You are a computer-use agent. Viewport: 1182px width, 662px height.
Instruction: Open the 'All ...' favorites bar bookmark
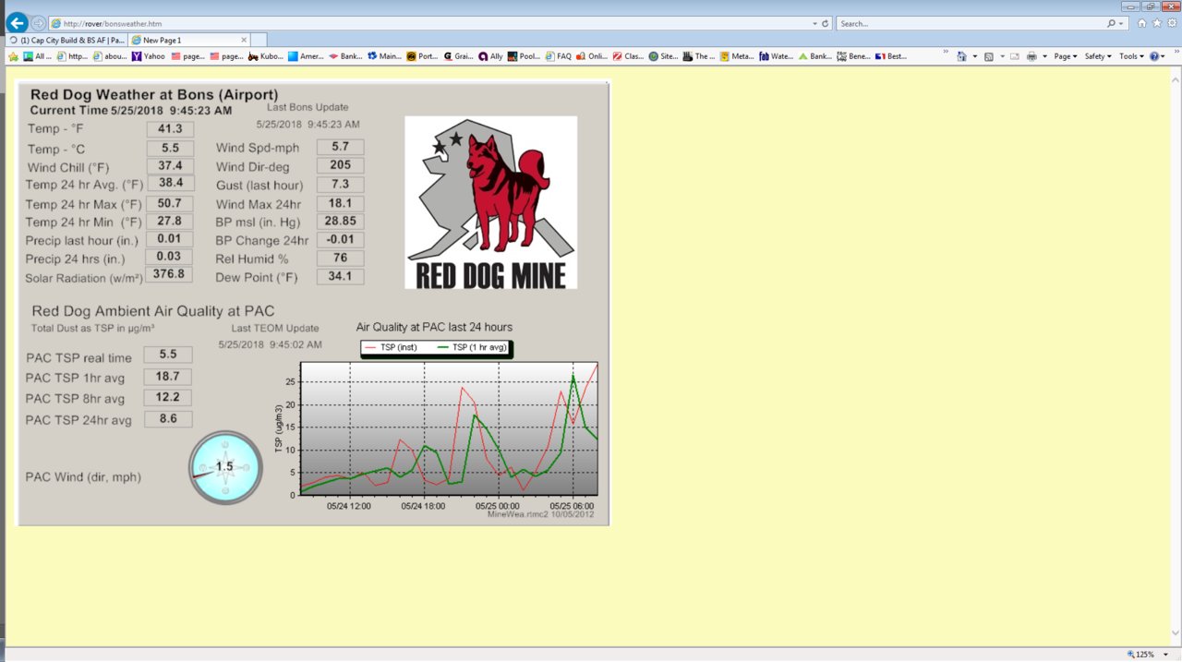(37, 56)
